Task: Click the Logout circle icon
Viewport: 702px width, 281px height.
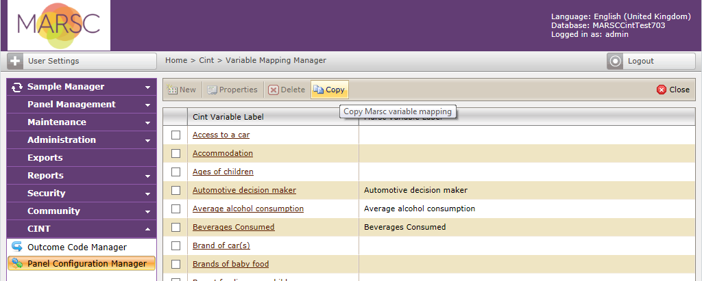Action: 616,62
